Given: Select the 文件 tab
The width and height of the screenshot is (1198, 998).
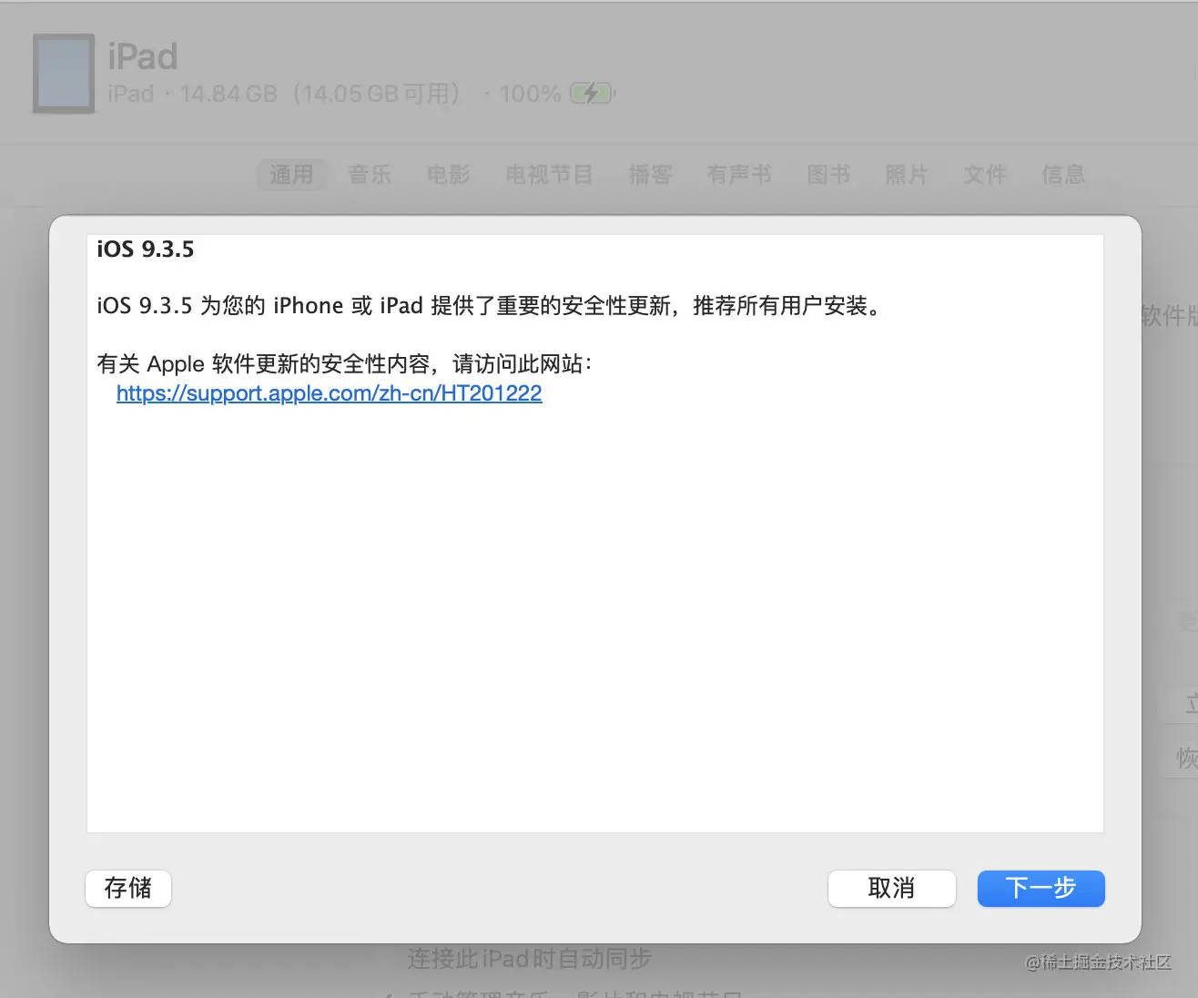Looking at the screenshot, I should (985, 174).
